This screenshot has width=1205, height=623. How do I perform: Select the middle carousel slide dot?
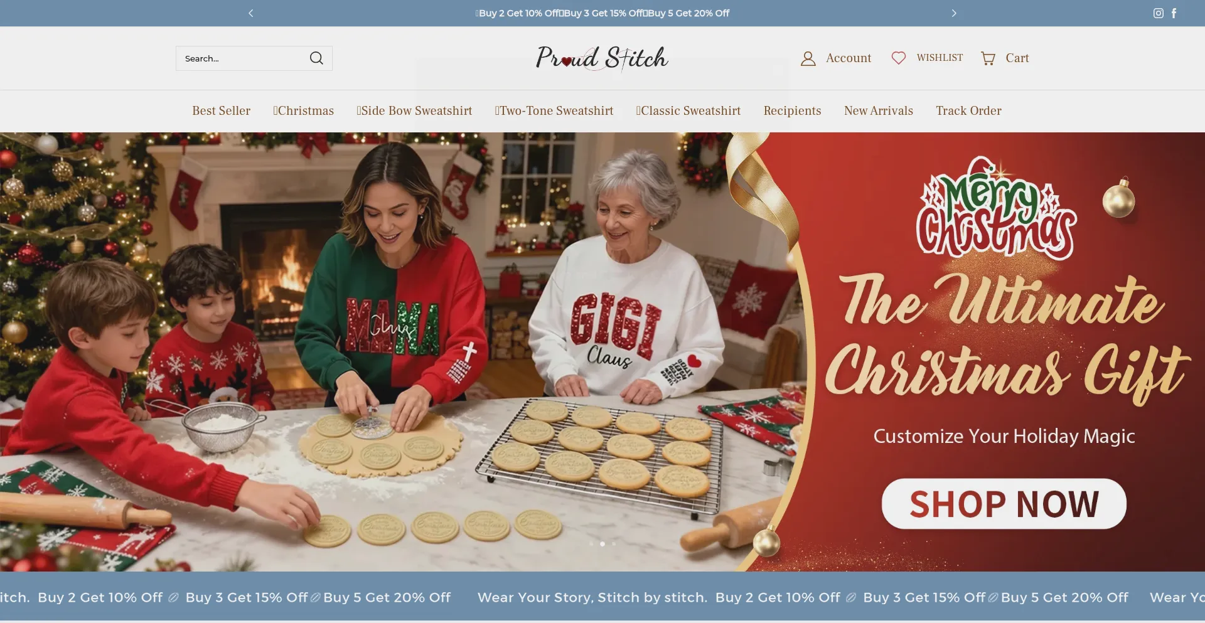point(602,544)
